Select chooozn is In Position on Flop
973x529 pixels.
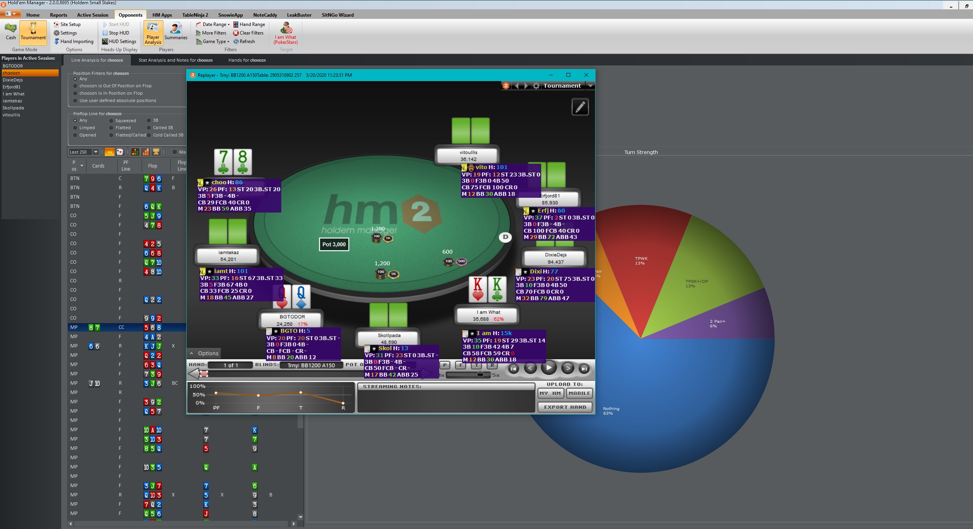[x=75, y=93]
